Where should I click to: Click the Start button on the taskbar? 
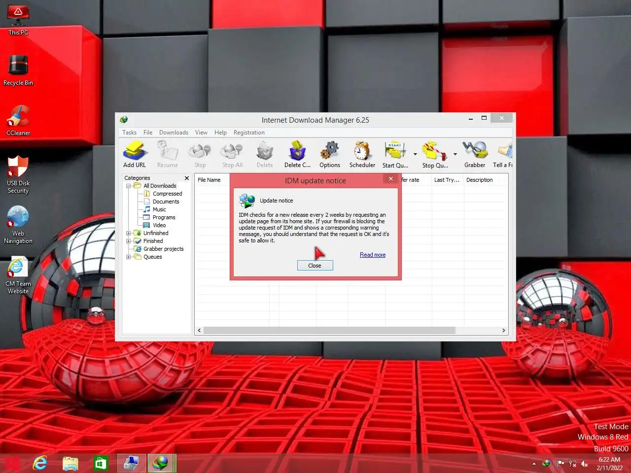point(13,463)
